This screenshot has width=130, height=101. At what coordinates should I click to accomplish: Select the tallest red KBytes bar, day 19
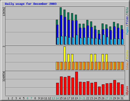(76, 83)
